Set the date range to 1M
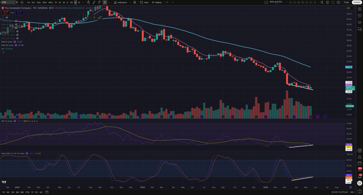The width and height of the screenshot is (363, 195). click(13, 192)
